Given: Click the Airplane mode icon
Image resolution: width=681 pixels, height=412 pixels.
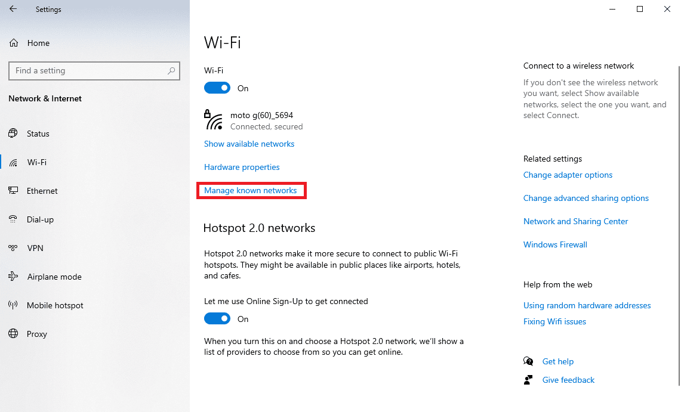Looking at the screenshot, I should [x=14, y=276].
